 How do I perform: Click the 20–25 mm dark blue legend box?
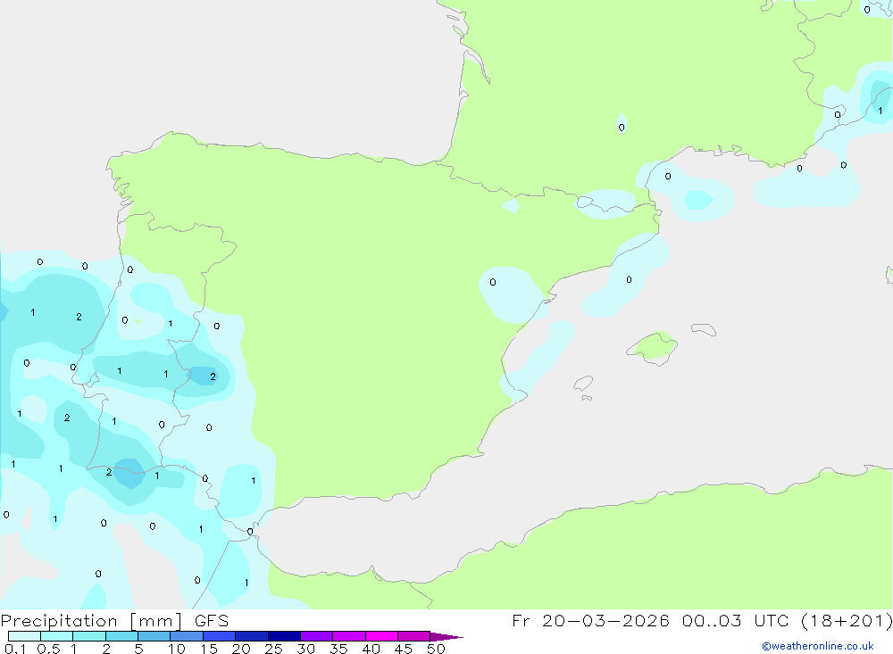[252, 636]
